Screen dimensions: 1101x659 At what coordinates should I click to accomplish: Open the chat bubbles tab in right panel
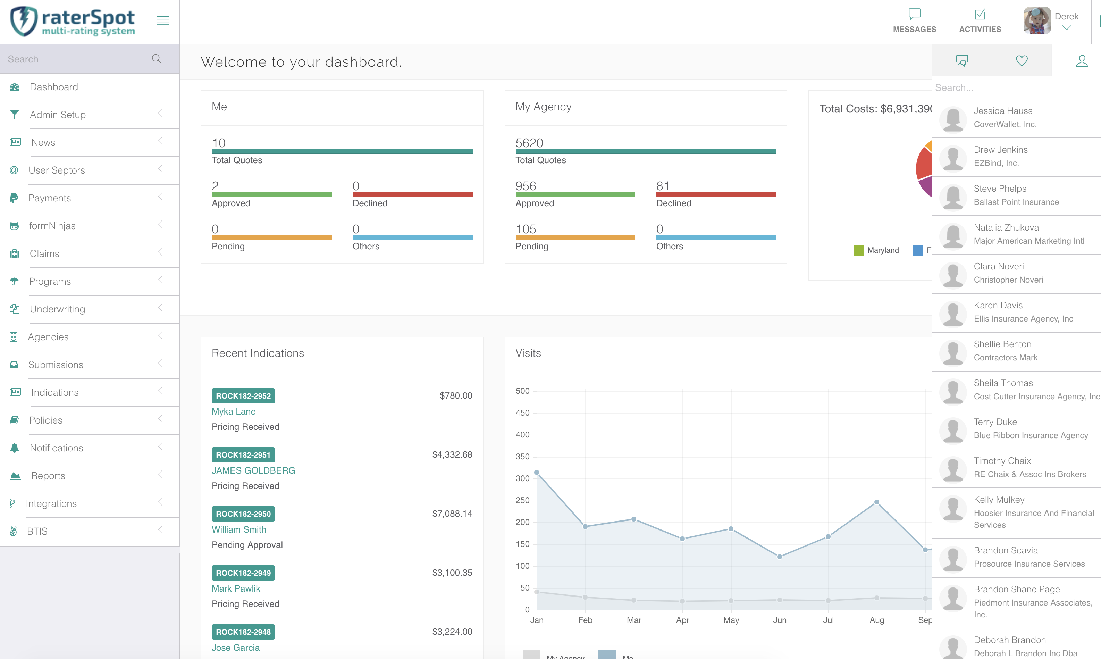pyautogui.click(x=961, y=60)
